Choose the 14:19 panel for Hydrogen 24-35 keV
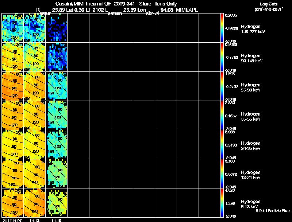This screenshot has width=292, height=222. click(x=57, y=144)
